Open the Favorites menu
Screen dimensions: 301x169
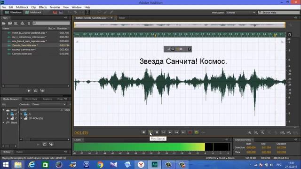[x=55, y=8]
